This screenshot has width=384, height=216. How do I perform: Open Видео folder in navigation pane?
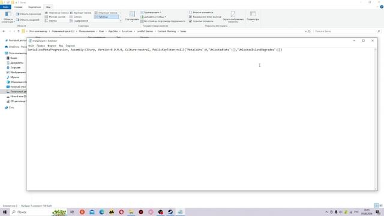12,58
